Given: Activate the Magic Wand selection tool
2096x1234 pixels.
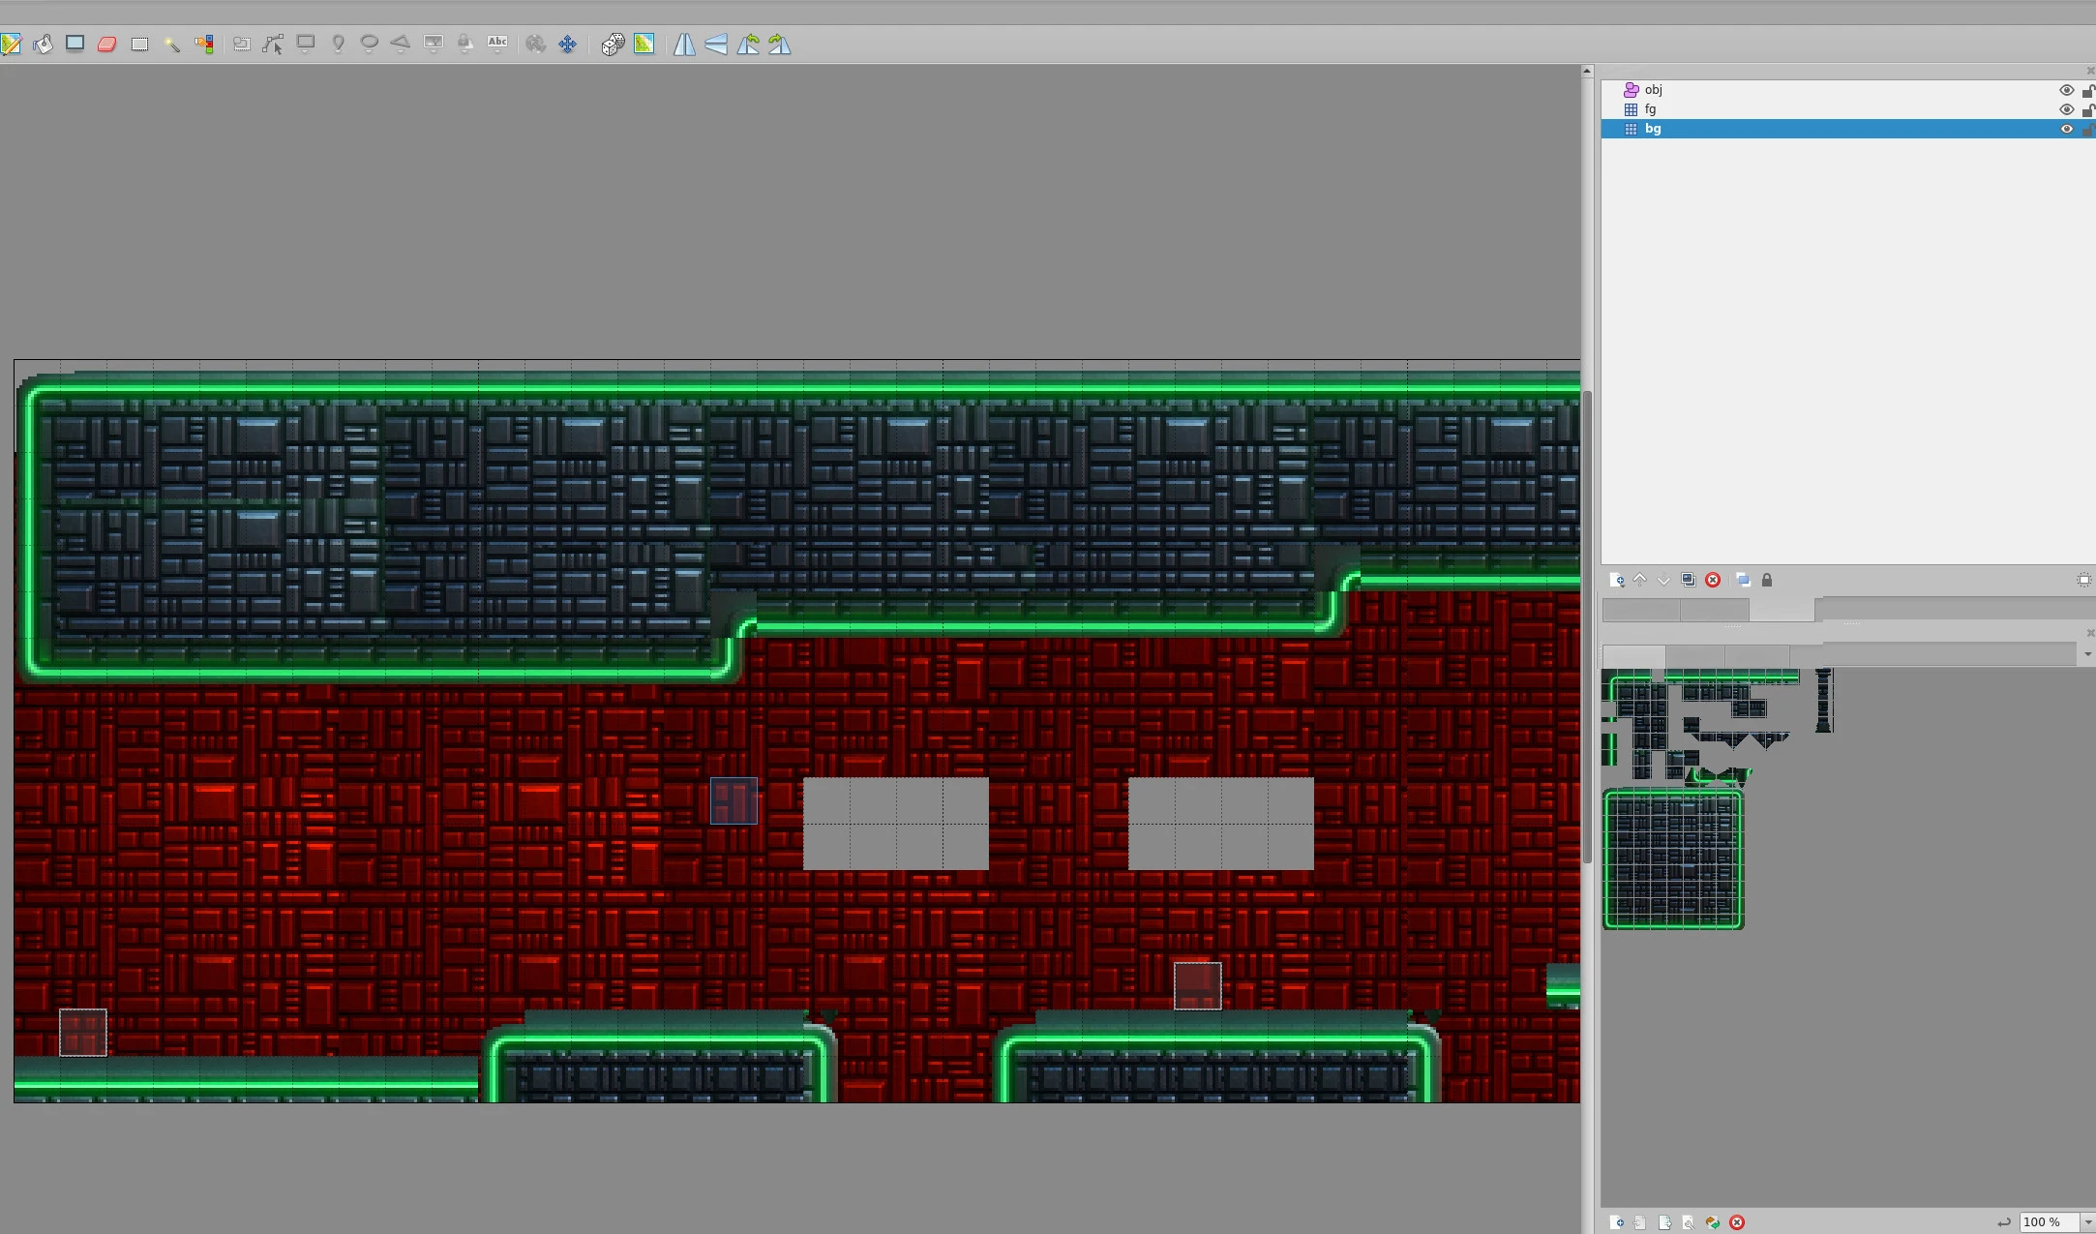Looking at the screenshot, I should point(173,44).
